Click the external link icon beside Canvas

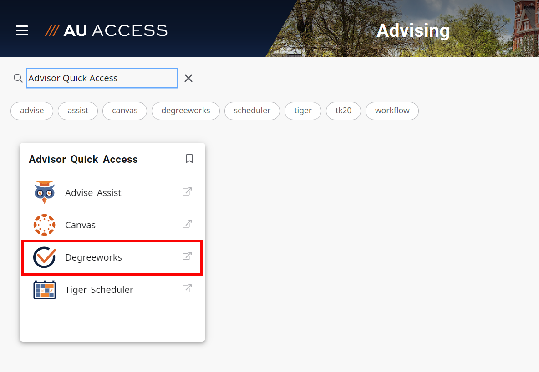pyautogui.click(x=187, y=224)
